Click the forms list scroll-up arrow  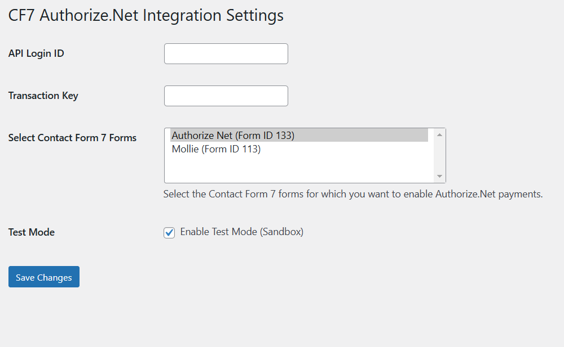point(439,134)
